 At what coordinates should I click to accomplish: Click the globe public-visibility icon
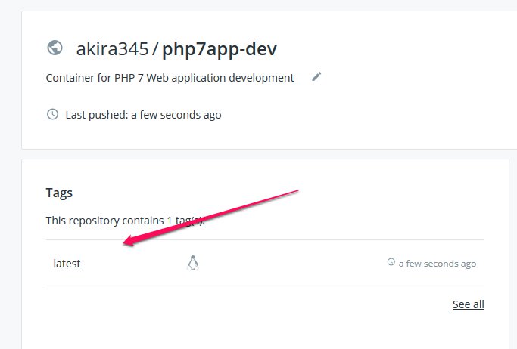55,49
